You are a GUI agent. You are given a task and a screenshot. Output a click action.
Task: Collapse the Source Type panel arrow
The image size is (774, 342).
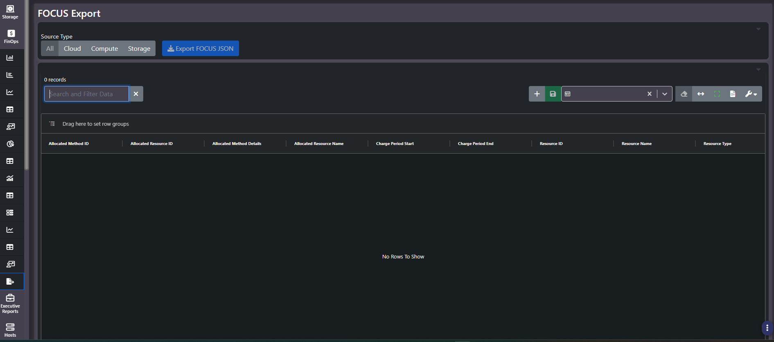tap(758, 29)
